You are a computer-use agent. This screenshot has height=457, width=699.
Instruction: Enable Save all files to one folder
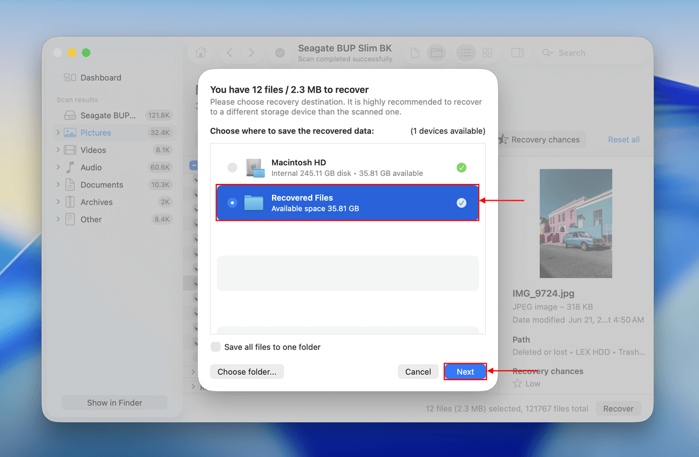tap(216, 347)
